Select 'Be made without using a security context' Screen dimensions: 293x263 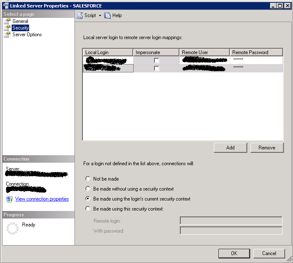click(88, 189)
